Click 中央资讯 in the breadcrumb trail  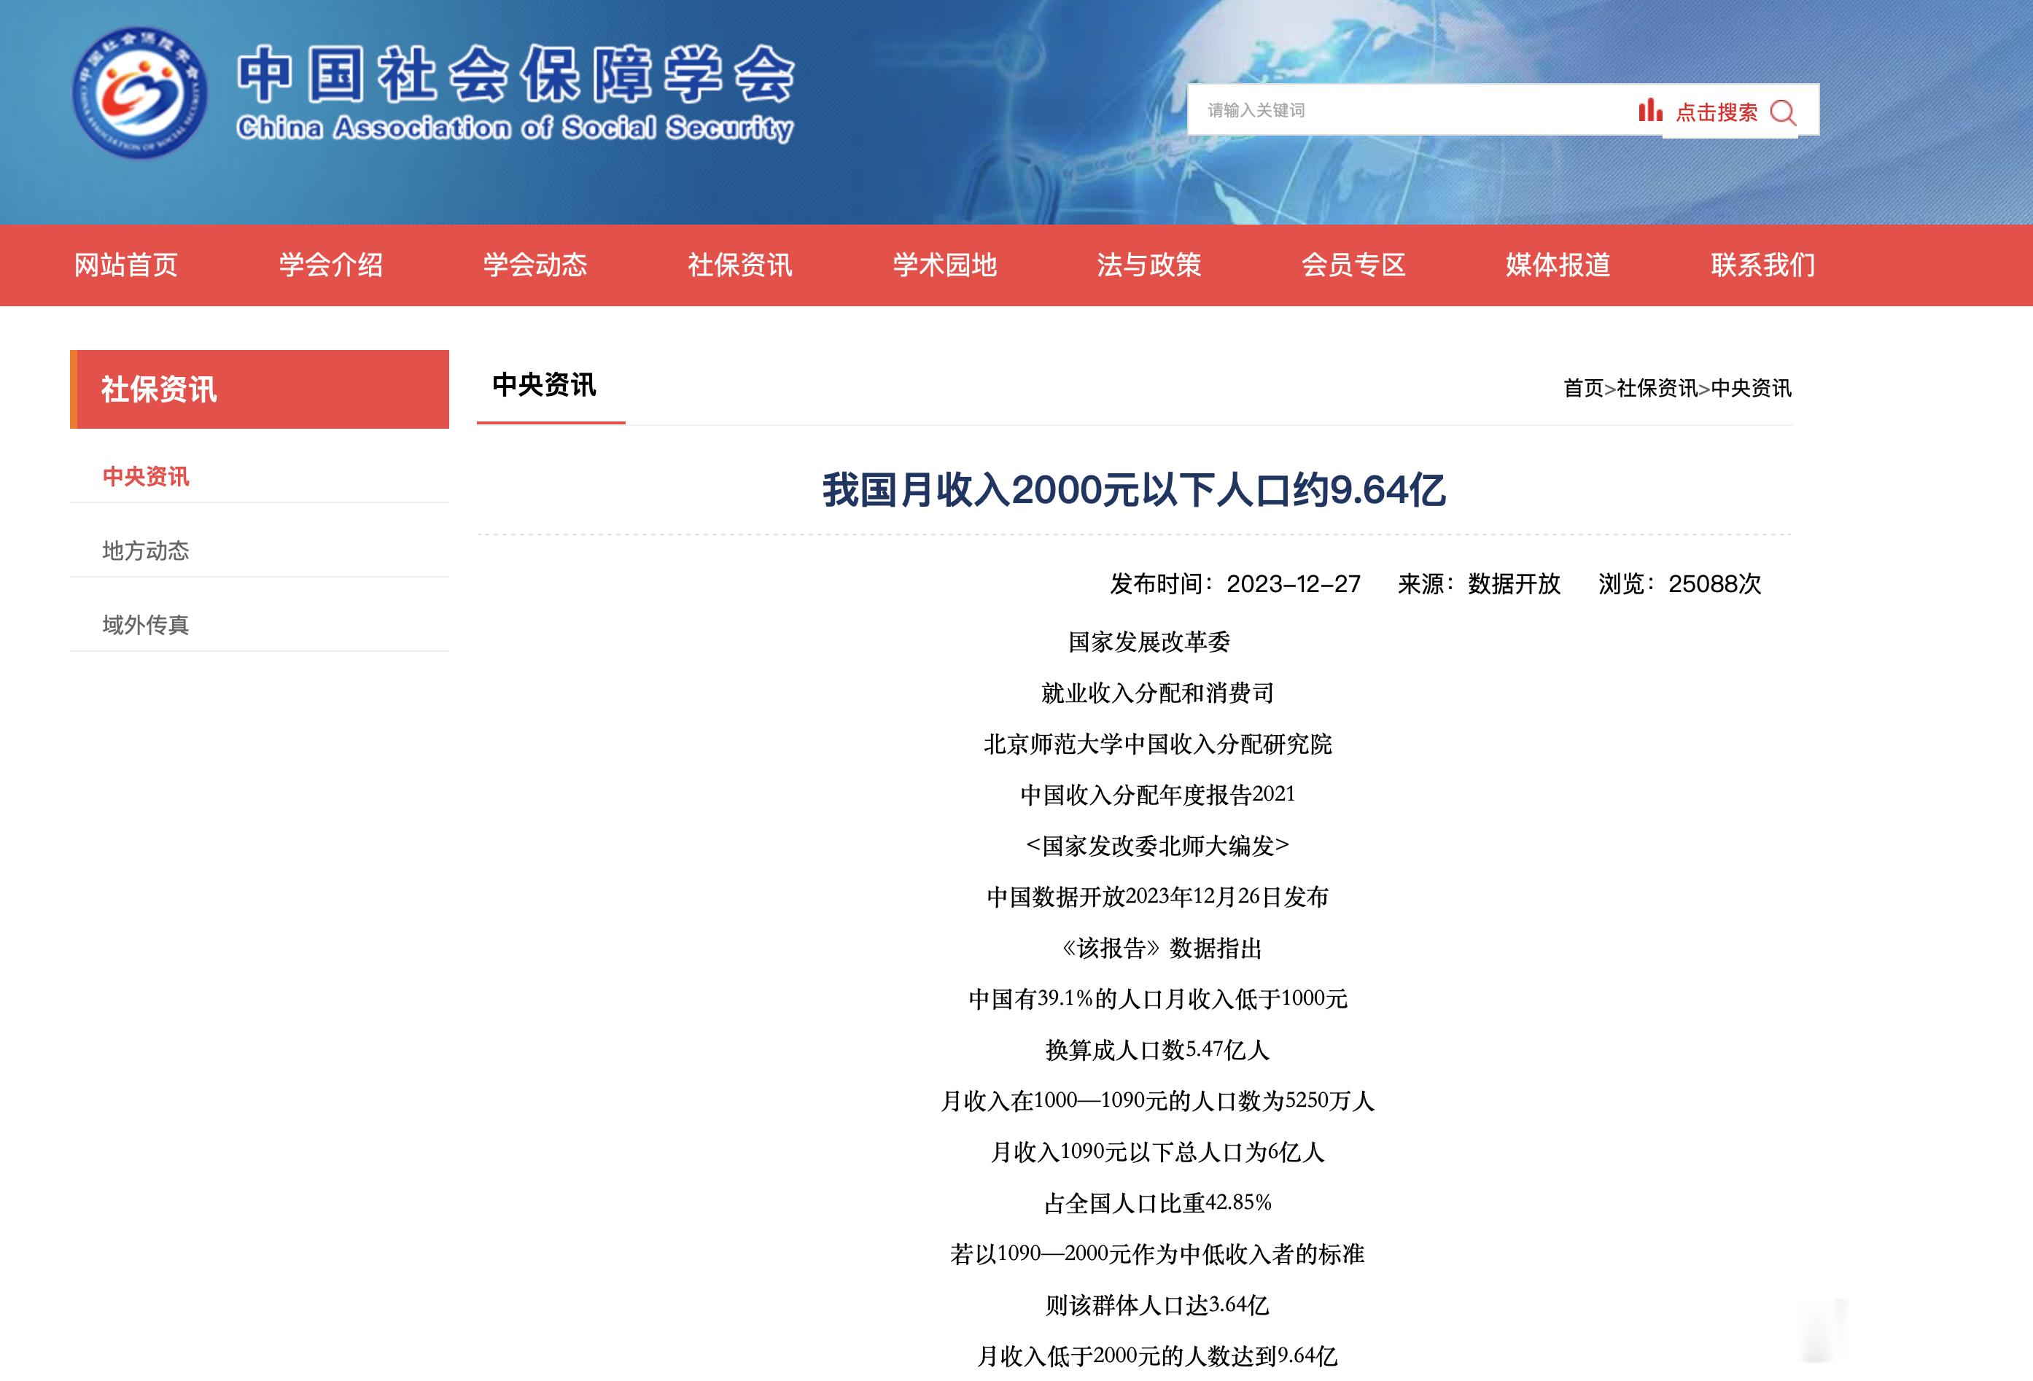1752,389
